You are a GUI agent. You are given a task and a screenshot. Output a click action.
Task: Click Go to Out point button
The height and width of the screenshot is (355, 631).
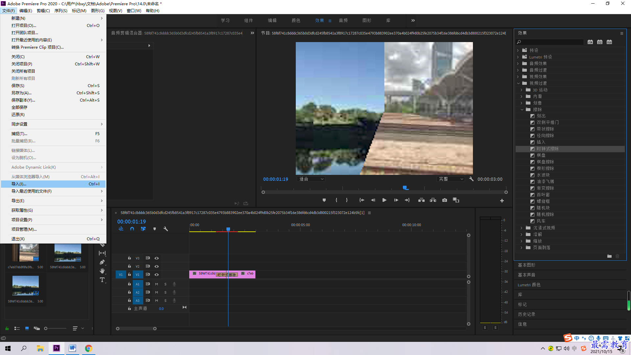[407, 200]
